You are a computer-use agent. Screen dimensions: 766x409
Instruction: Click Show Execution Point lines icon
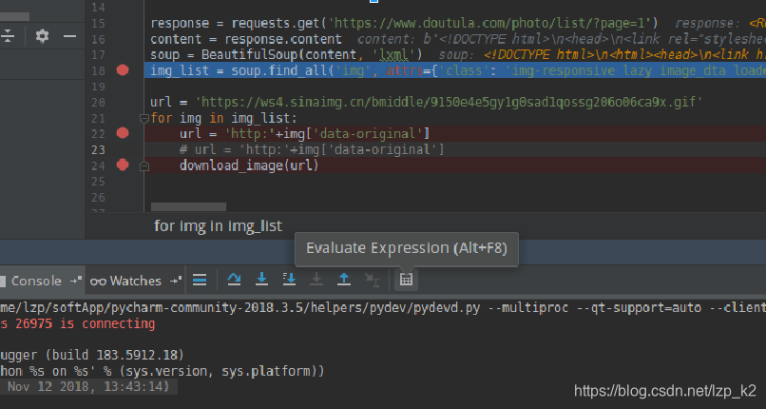[x=200, y=280]
